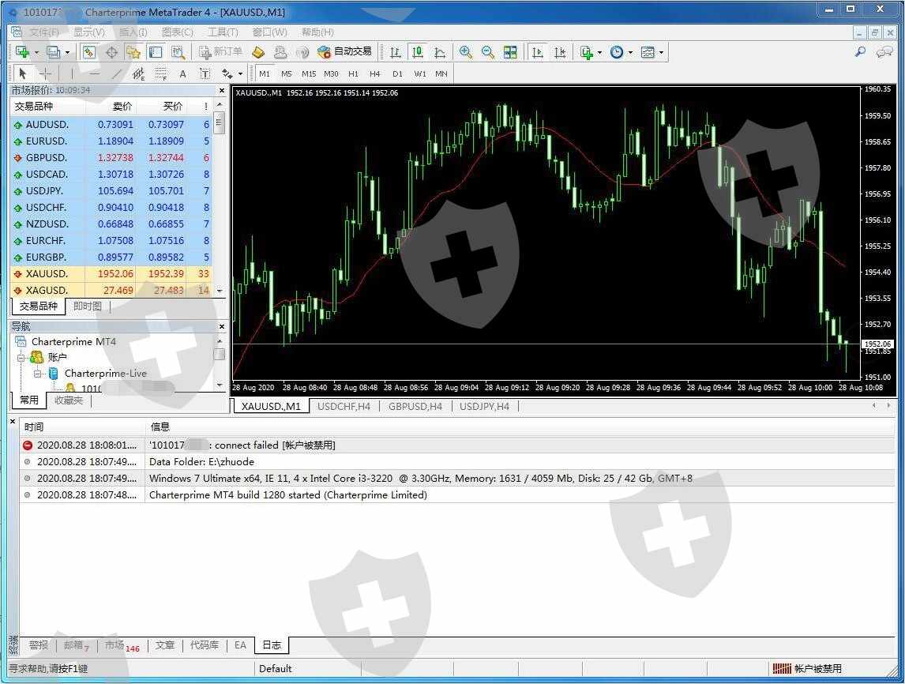Open the Profiles icon
The height and width of the screenshot is (684, 905).
click(53, 52)
